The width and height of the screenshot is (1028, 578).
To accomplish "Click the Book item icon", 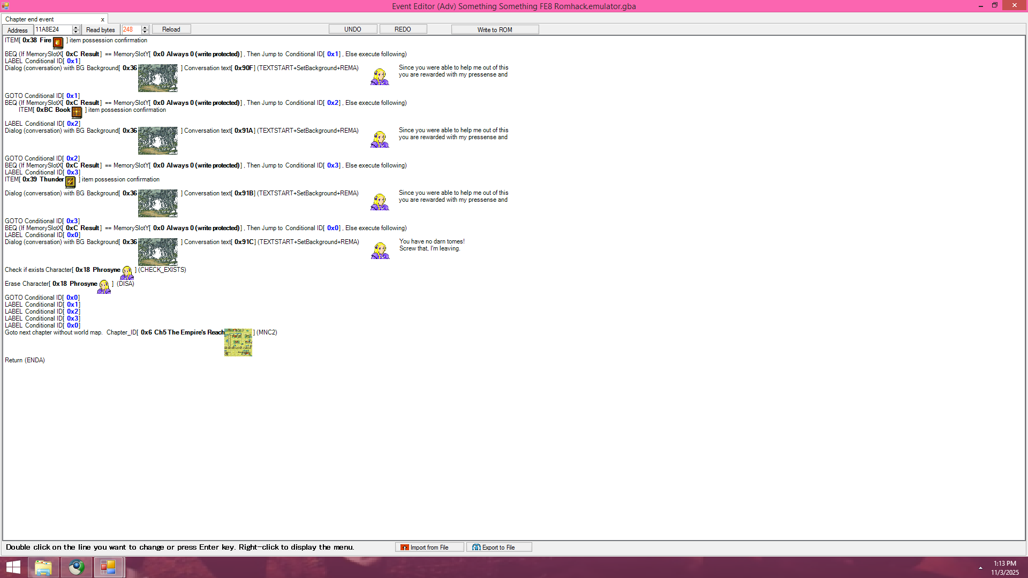I will point(77,112).
